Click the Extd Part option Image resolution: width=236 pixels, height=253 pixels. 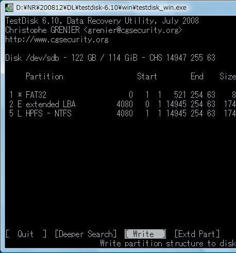pyautogui.click(x=197, y=234)
